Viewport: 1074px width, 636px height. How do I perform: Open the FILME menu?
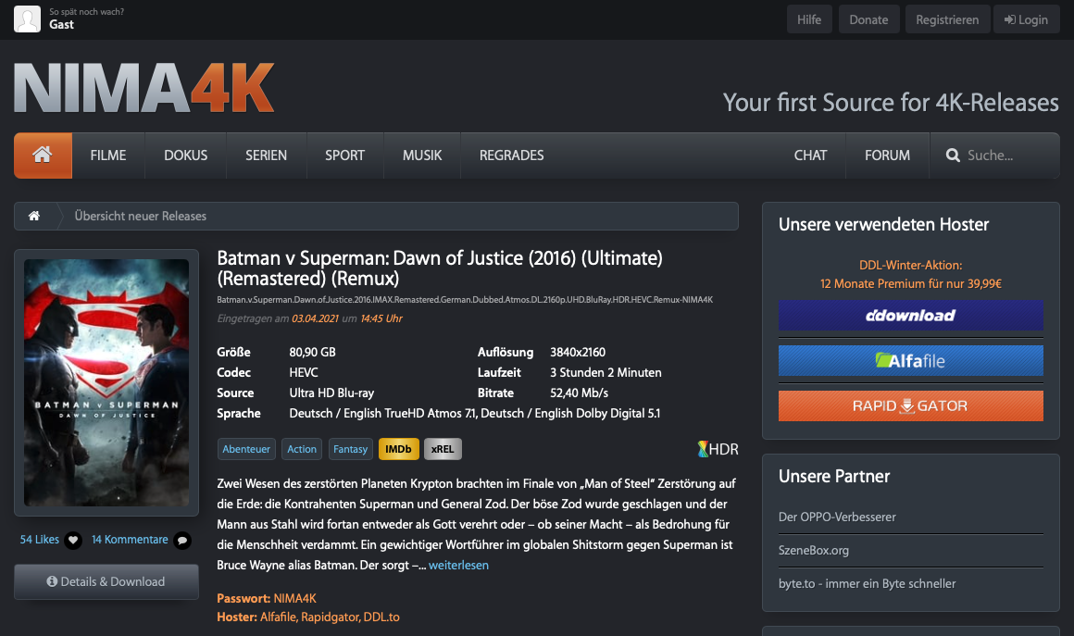pos(108,156)
